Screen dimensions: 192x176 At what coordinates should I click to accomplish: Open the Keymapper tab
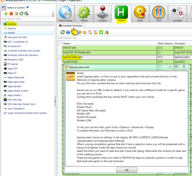(x=177, y=14)
